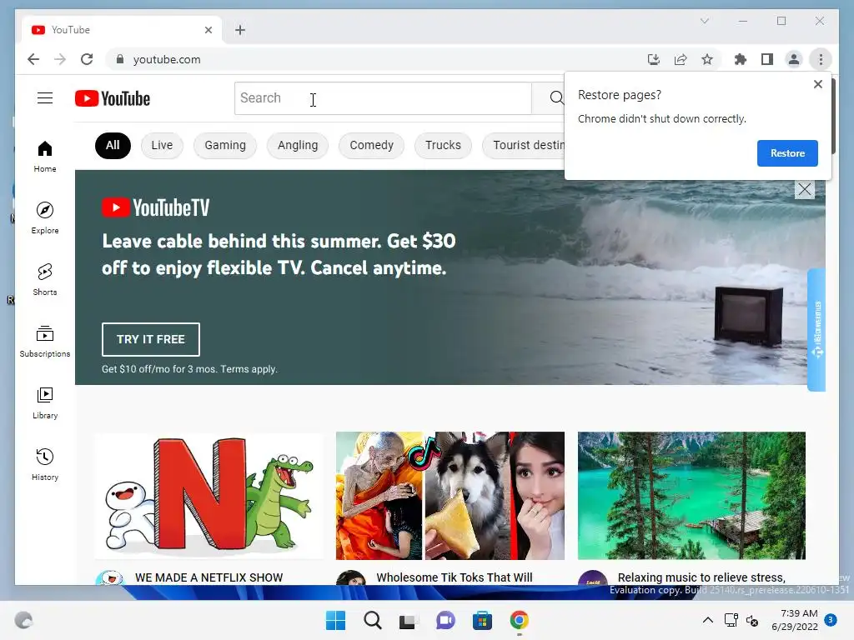The image size is (854, 640).
Task: Open the Windows Start menu
Action: pos(335,620)
